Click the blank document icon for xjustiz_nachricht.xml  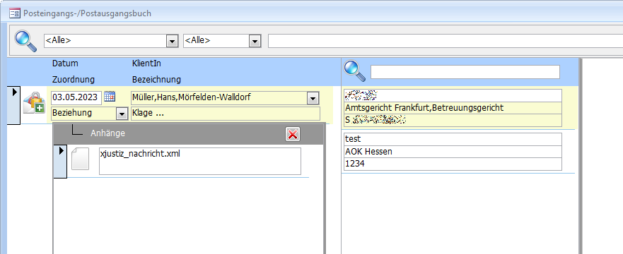[80, 159]
